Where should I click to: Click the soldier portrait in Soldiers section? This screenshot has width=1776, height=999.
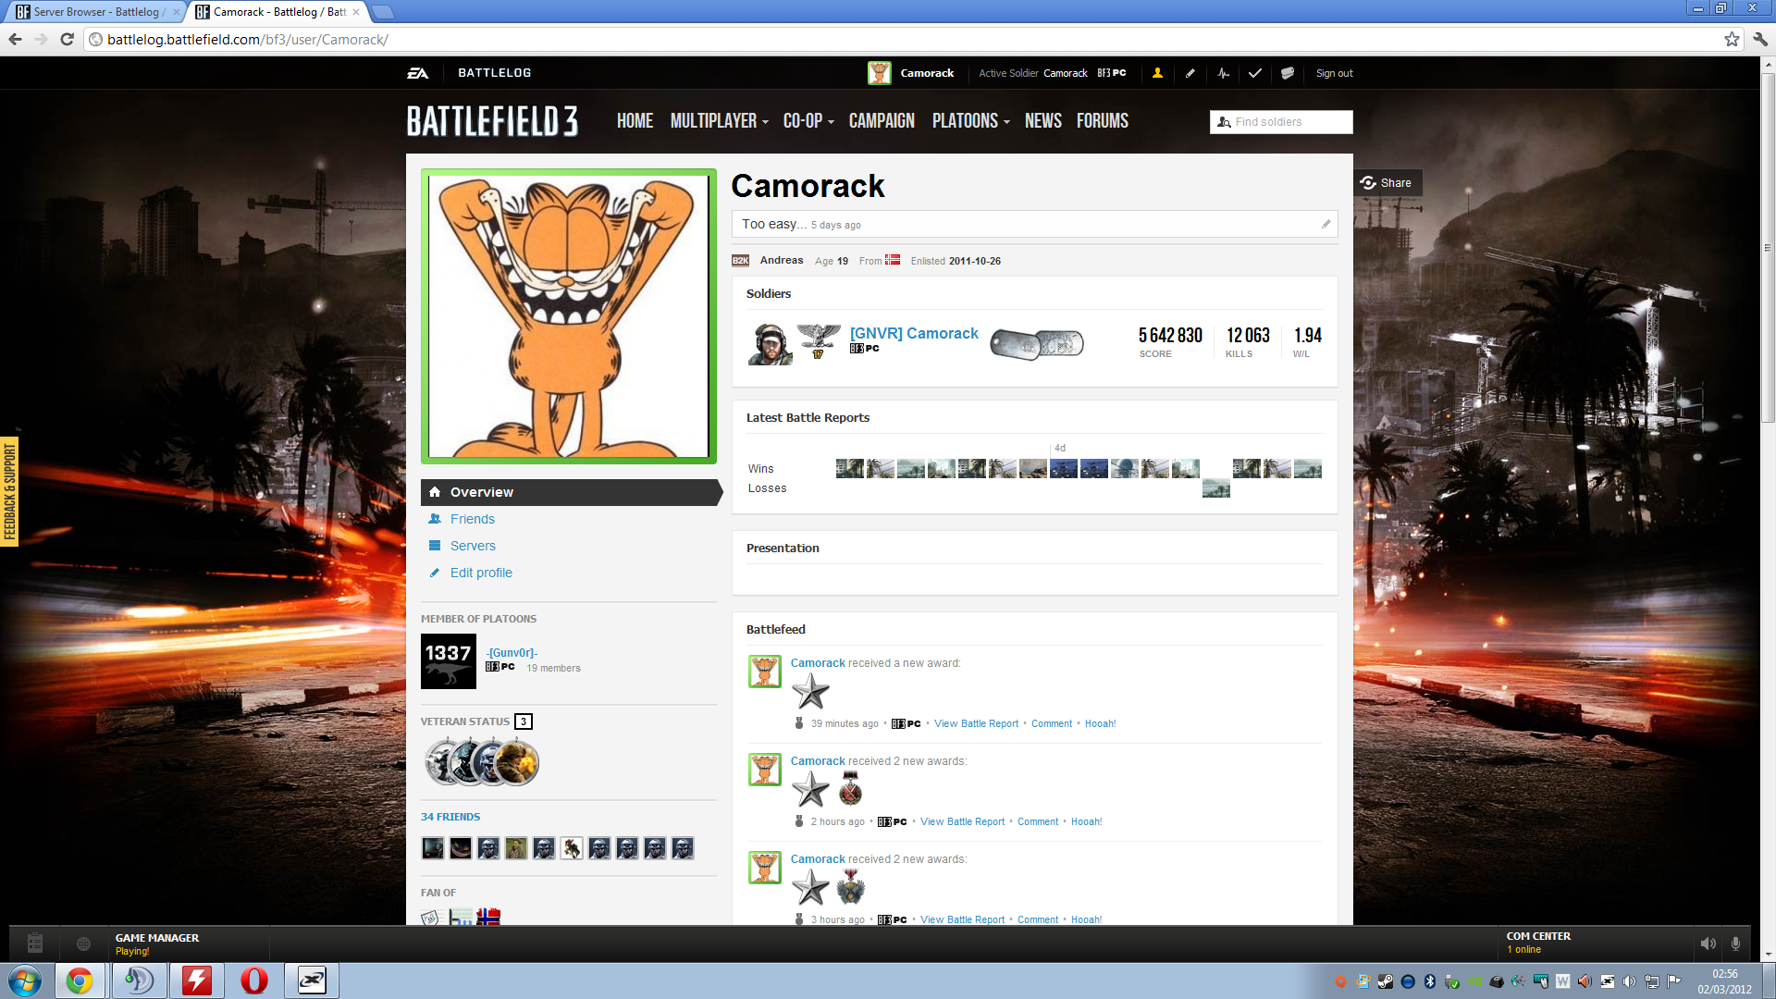770,344
